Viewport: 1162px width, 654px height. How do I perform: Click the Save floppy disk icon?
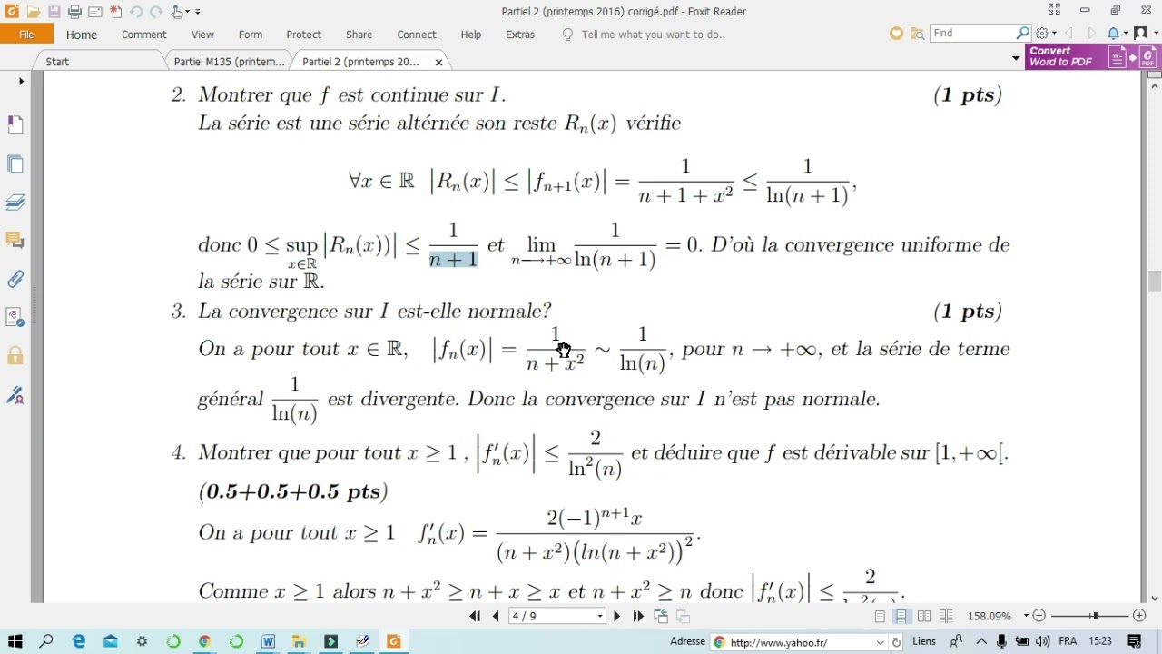coord(54,12)
